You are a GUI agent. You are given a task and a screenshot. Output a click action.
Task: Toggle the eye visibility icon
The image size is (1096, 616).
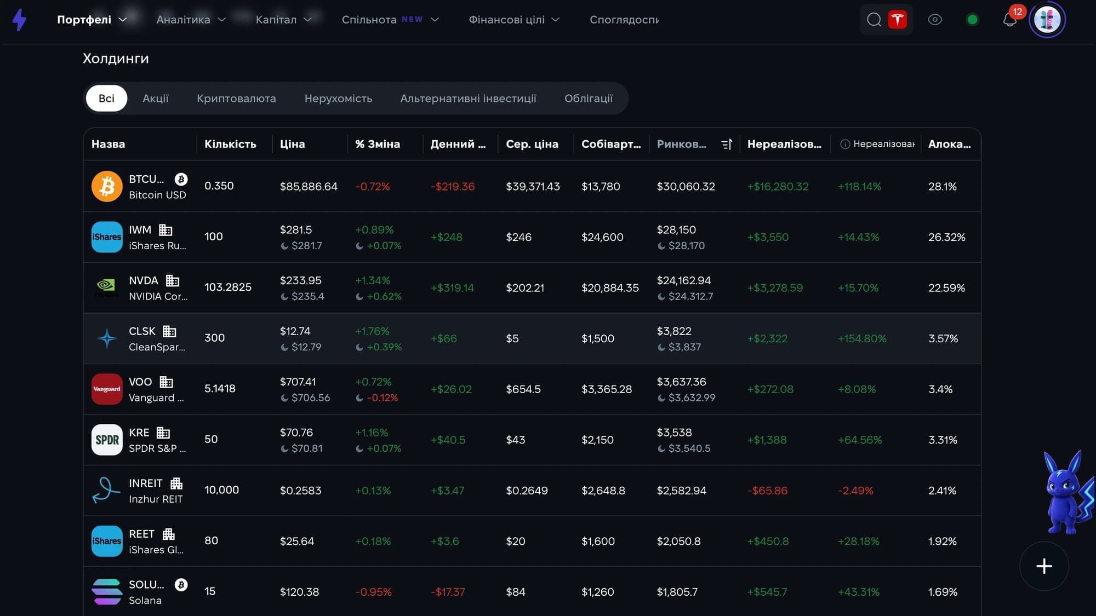[935, 20]
